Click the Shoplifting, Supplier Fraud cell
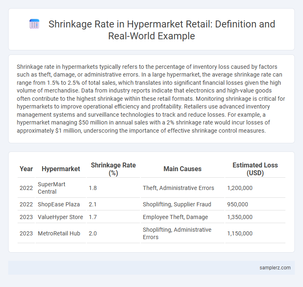 coord(183,204)
